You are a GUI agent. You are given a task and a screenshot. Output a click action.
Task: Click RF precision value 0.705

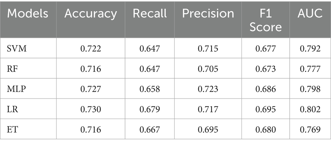[208, 69]
